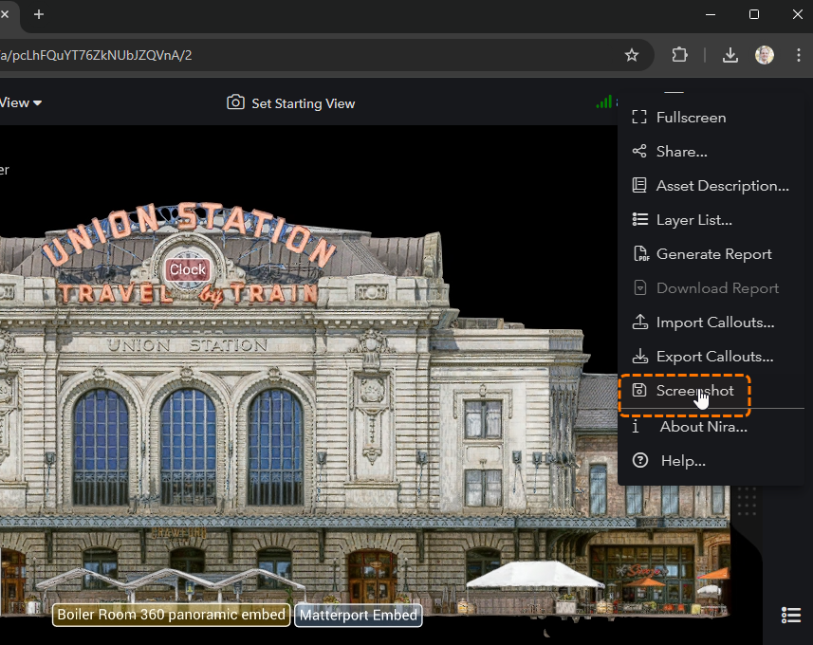Click the Layer List bullet icon in menu
This screenshot has height=645, width=813.
(639, 220)
